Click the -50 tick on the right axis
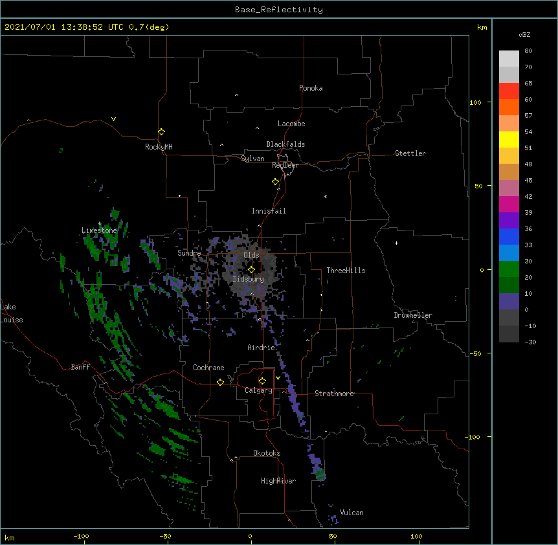Screen dimensions: 558x545 coord(475,353)
